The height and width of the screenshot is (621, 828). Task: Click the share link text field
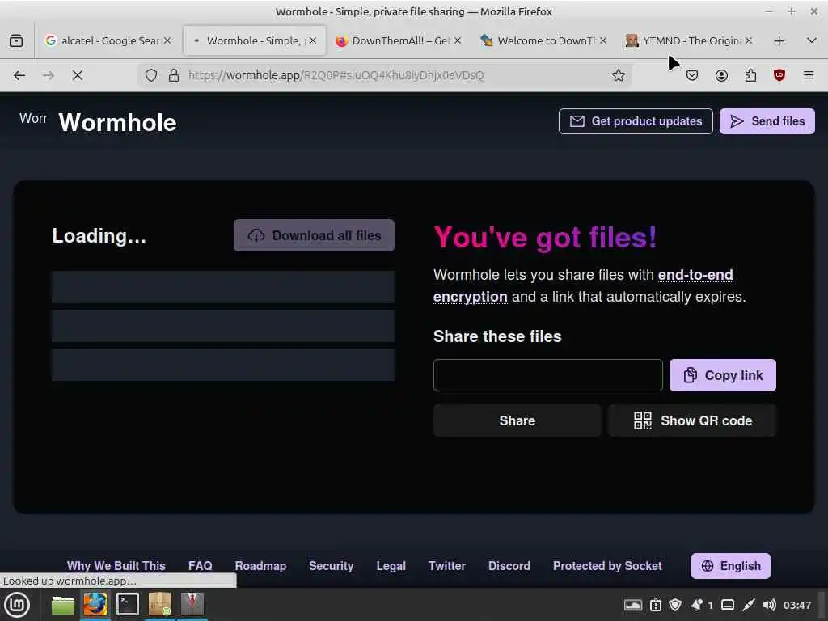click(x=547, y=375)
